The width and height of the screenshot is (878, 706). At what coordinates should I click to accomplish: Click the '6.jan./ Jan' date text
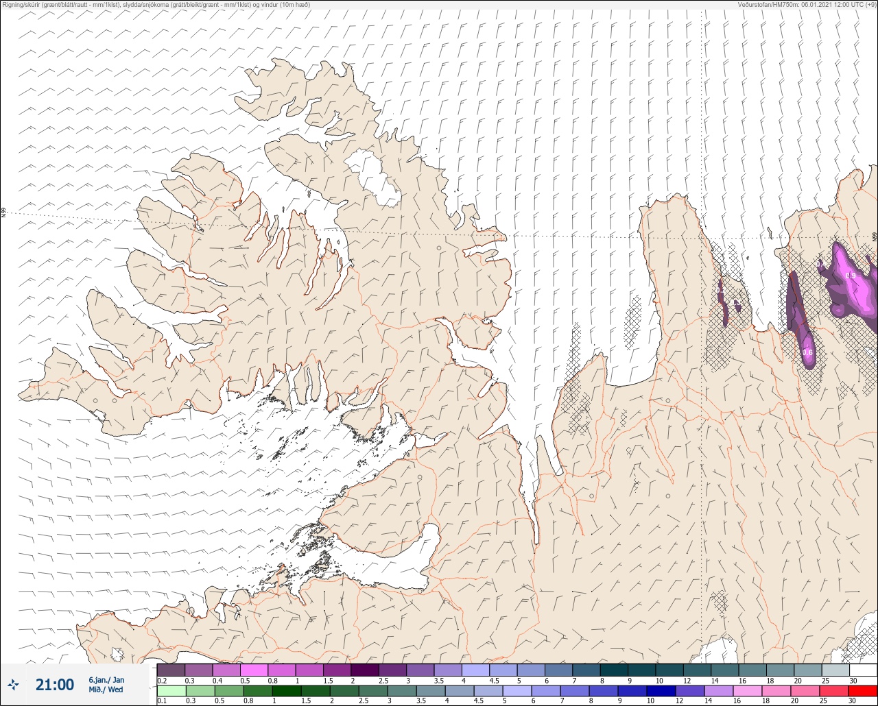(x=106, y=679)
